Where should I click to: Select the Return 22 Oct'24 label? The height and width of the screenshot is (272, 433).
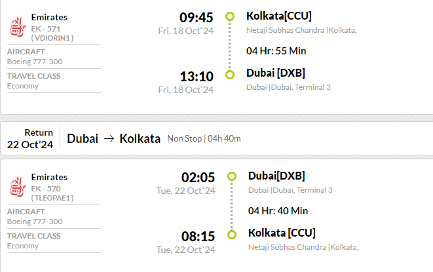(x=30, y=138)
